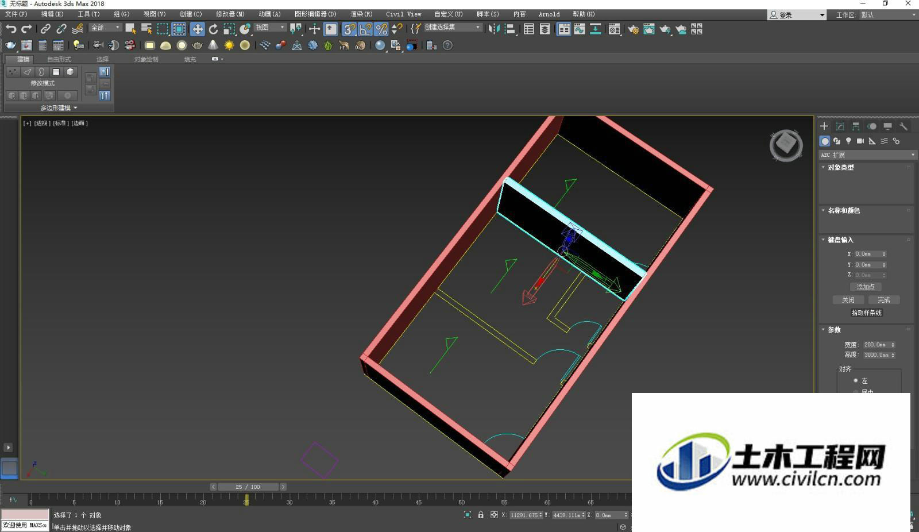Click the Redo arrow icon
Image resolution: width=919 pixels, height=532 pixels.
click(26, 29)
